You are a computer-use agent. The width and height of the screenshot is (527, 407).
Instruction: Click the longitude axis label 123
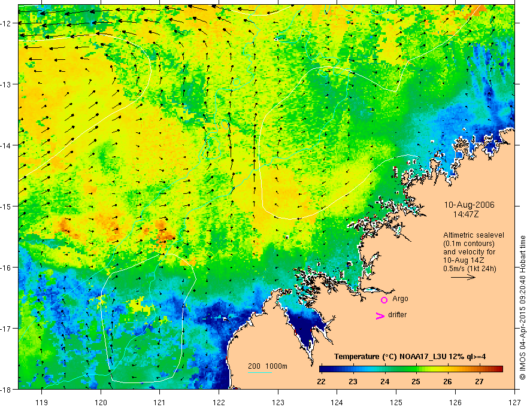tap(278, 402)
